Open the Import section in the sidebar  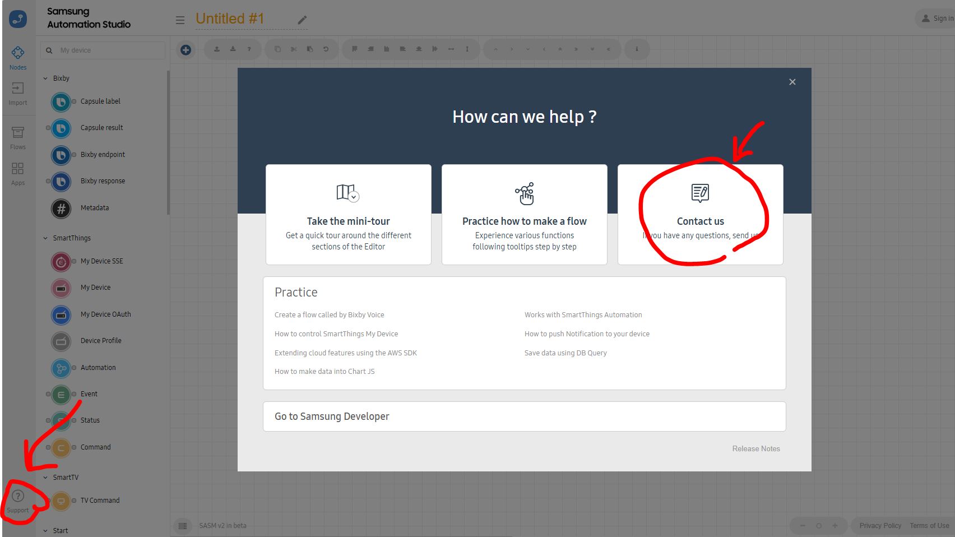tap(18, 94)
